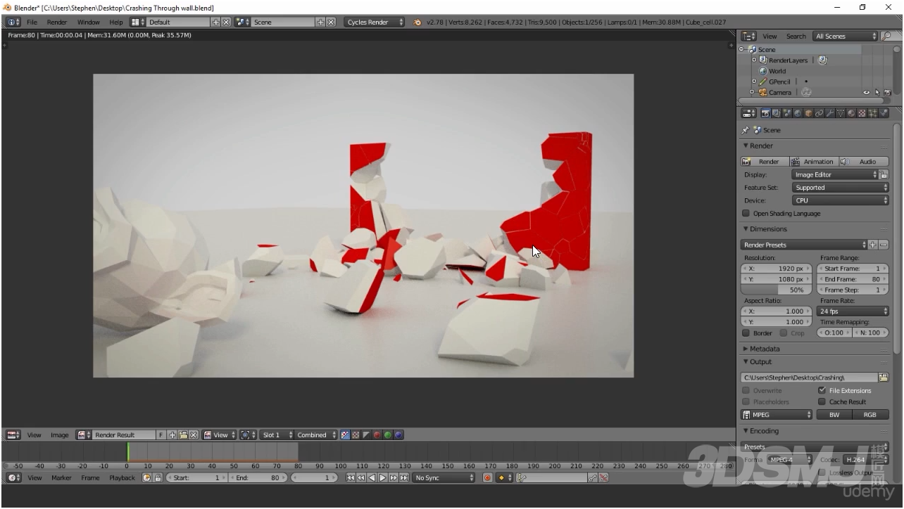Open the Render menu in top bar
Viewport: 904px width, 509px height.
[56, 22]
